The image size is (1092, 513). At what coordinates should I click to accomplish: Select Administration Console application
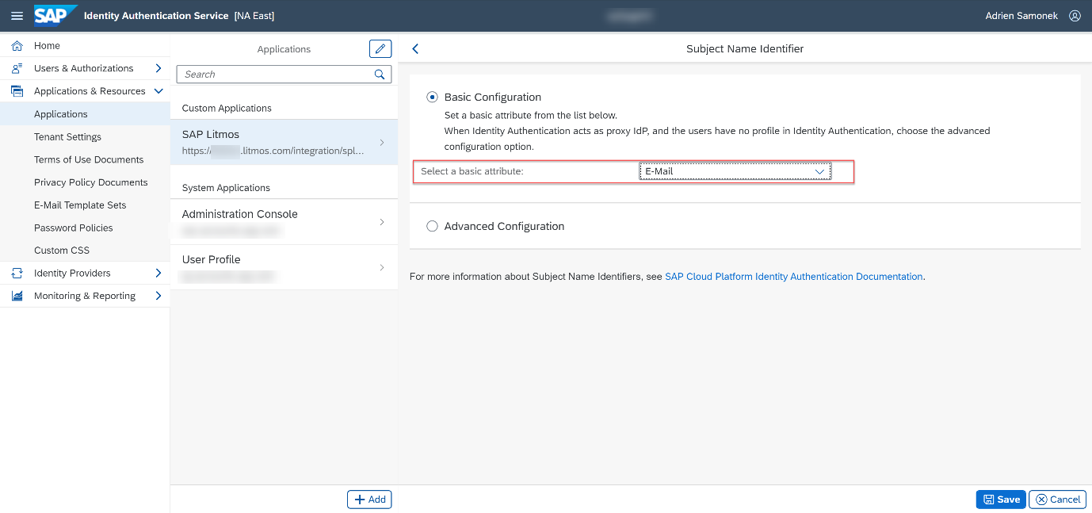[x=284, y=222]
